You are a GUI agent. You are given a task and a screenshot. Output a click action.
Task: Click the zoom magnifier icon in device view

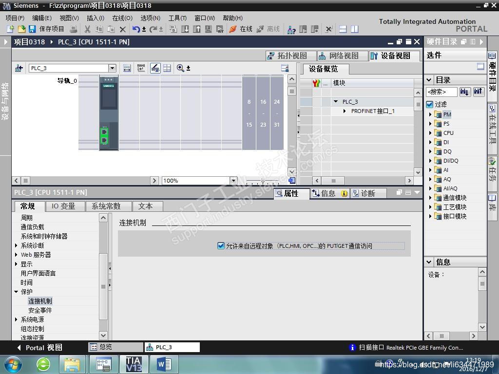(x=180, y=68)
